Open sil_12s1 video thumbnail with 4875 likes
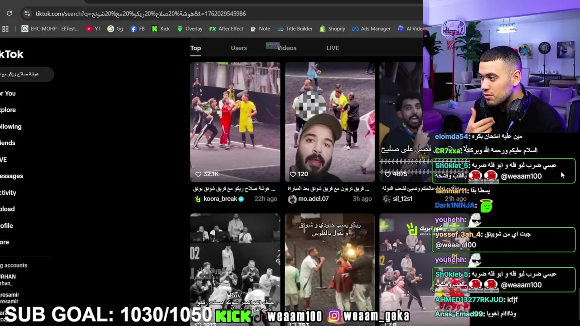 tap(401, 122)
